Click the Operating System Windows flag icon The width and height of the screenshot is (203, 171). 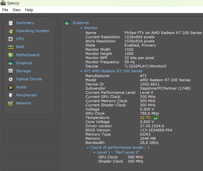(x=11, y=31)
